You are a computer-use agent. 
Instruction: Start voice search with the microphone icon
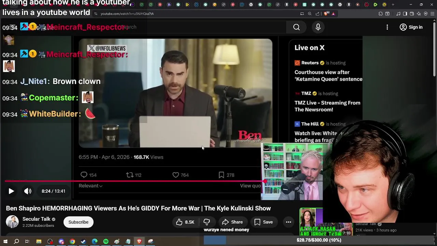click(318, 27)
